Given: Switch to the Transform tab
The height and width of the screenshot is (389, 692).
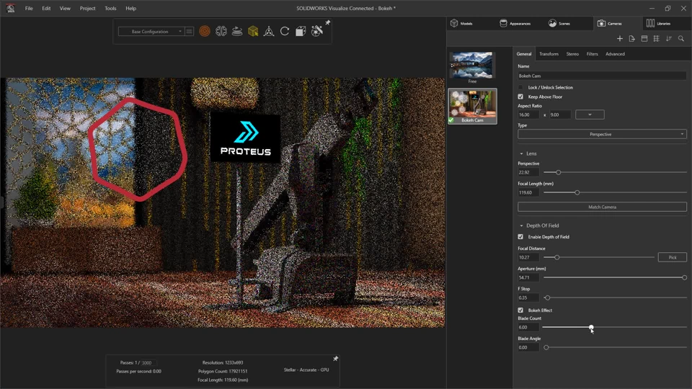Looking at the screenshot, I should [549, 54].
